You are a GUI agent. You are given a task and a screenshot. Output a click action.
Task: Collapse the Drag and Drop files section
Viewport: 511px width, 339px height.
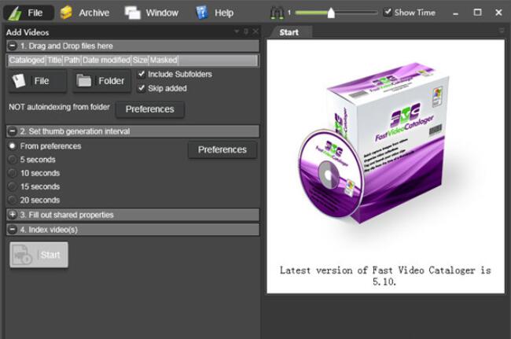[x=13, y=46]
